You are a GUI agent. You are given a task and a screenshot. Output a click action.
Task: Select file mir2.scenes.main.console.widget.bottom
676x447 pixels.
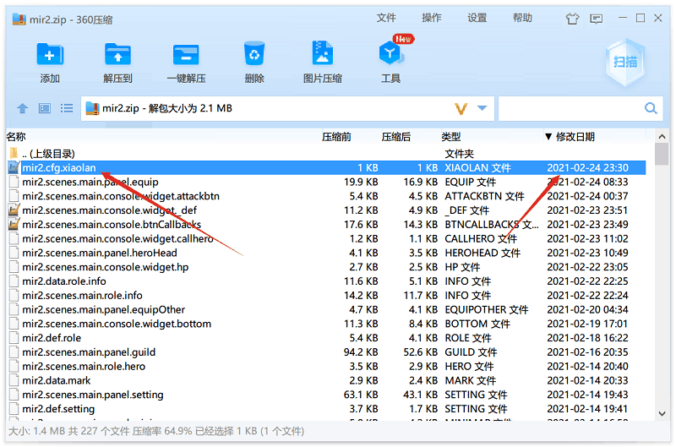pos(326,324)
